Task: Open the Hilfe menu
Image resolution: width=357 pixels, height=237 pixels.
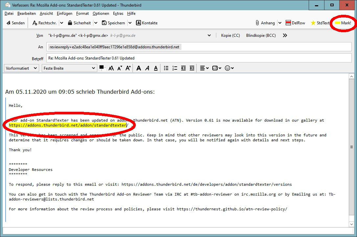Action: tap(131, 13)
